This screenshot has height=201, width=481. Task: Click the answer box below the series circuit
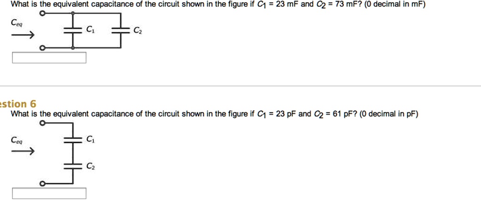click(x=49, y=193)
